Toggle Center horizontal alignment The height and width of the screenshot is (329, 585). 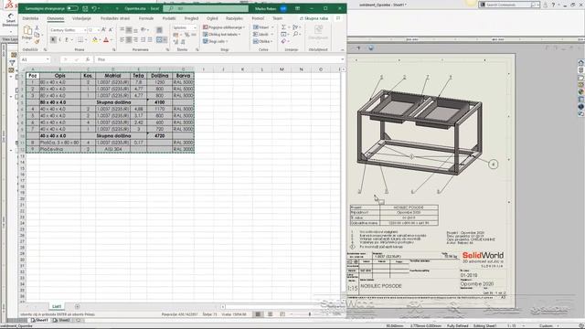point(129,39)
